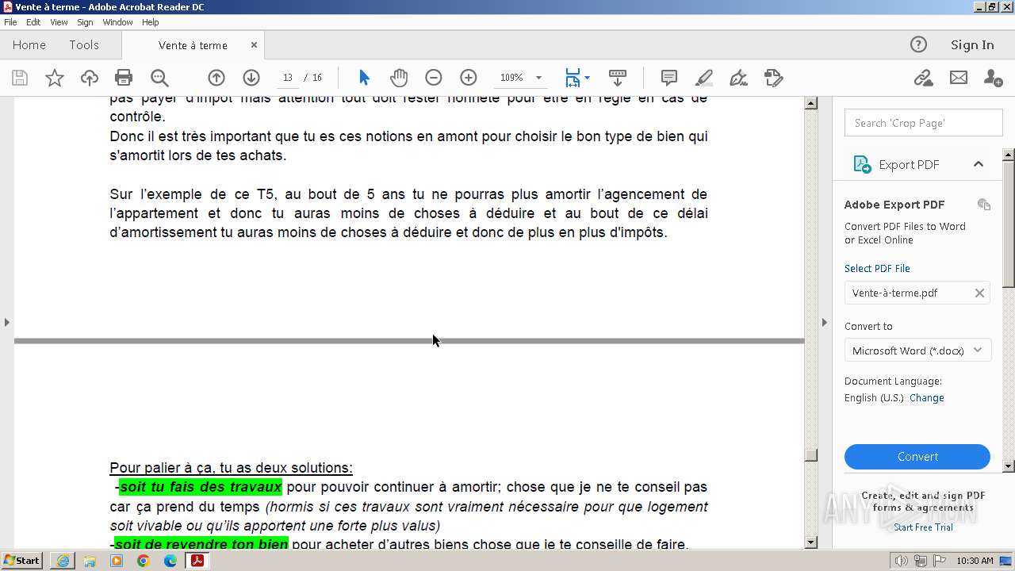Screen dimensions: 1015x571
Task: Expand the left navigation pane
Action: (x=7, y=322)
